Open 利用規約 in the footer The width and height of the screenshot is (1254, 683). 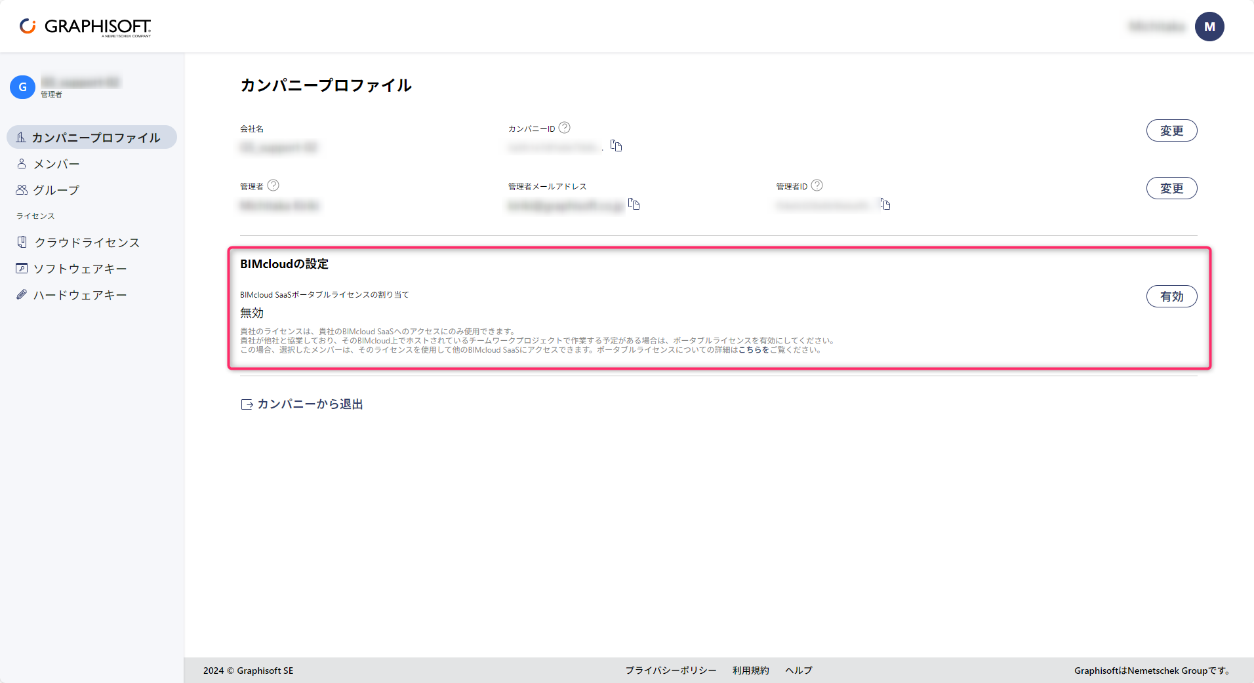(751, 671)
